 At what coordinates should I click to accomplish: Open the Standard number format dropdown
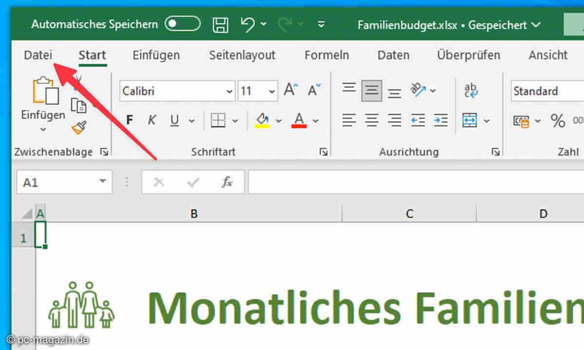pos(545,91)
